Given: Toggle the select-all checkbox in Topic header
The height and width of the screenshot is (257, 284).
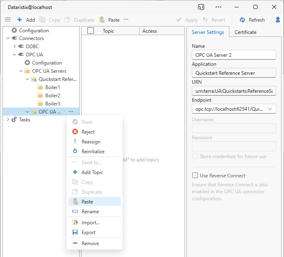Looking at the screenshot, I should tap(91, 31).
